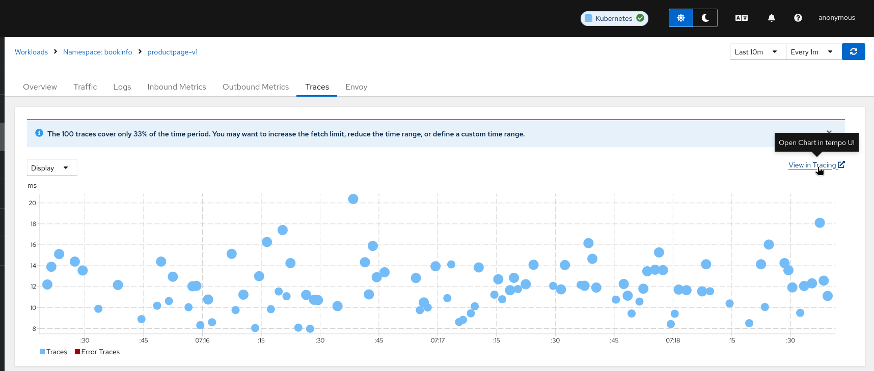The image size is (874, 371).
Task: Click the blue Traces legend swatch
Action: (x=42, y=352)
